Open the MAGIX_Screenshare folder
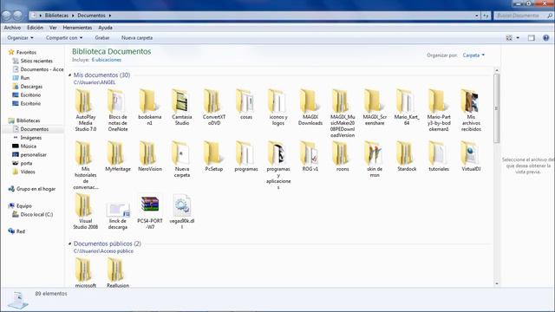Image resolution: width=555 pixels, height=312 pixels. pos(375,107)
